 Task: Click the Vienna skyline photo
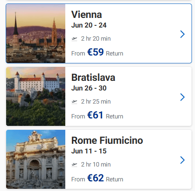[x=35, y=34]
